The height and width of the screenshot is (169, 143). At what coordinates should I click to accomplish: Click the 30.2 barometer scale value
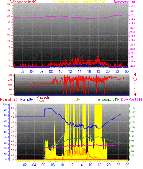click(x=133, y=6)
